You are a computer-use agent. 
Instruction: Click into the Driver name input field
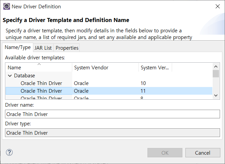point(112,114)
